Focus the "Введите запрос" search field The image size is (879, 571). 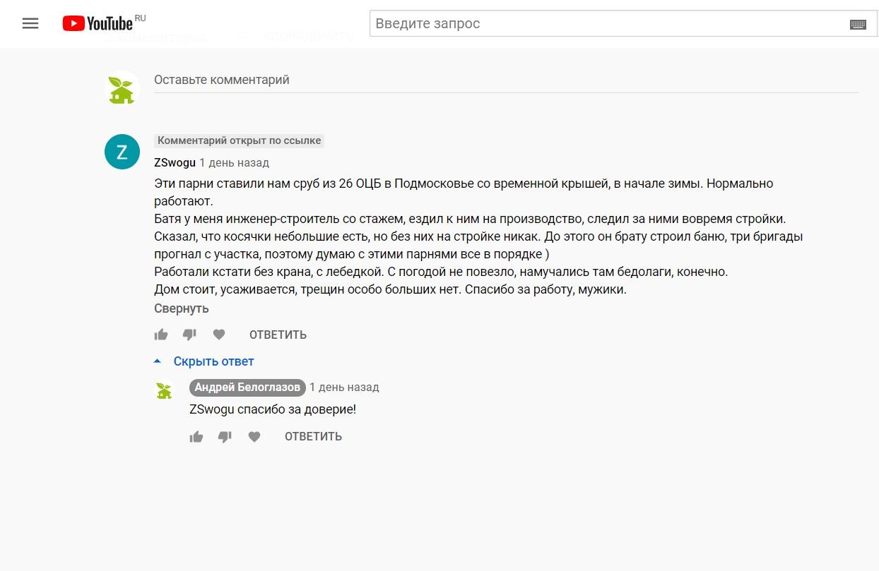click(x=609, y=23)
